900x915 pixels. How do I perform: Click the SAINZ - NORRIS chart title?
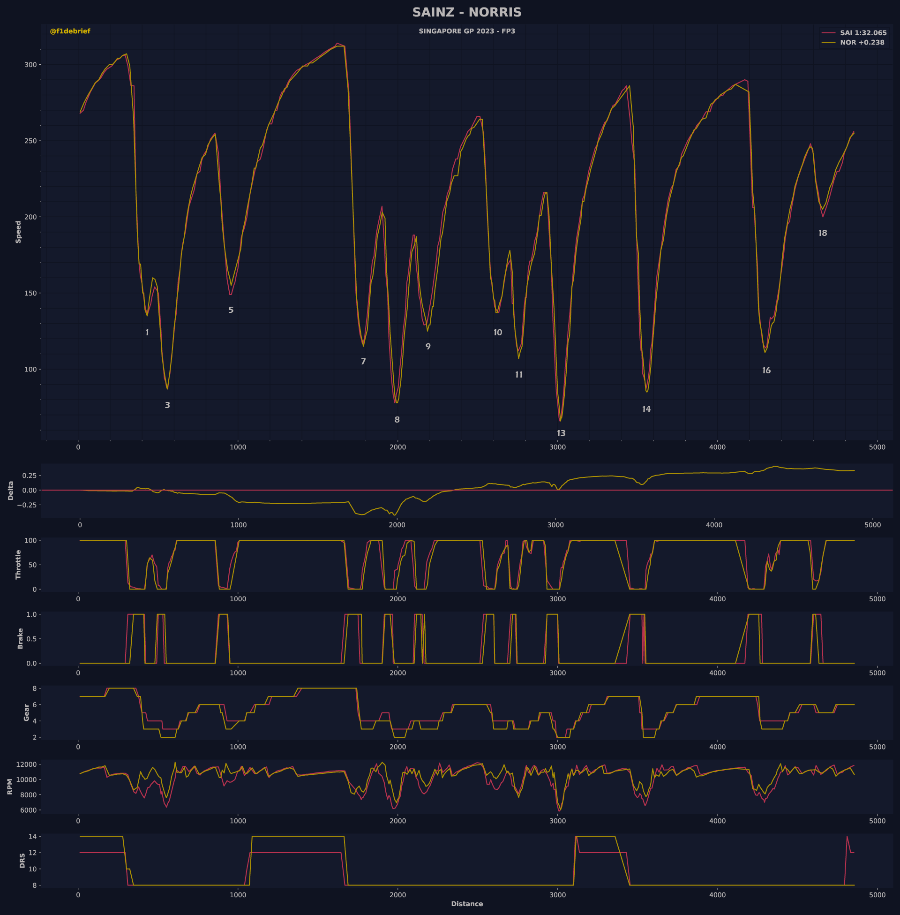(x=466, y=13)
